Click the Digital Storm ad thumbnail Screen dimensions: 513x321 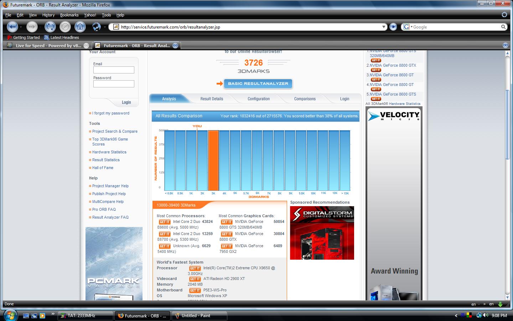click(x=322, y=233)
